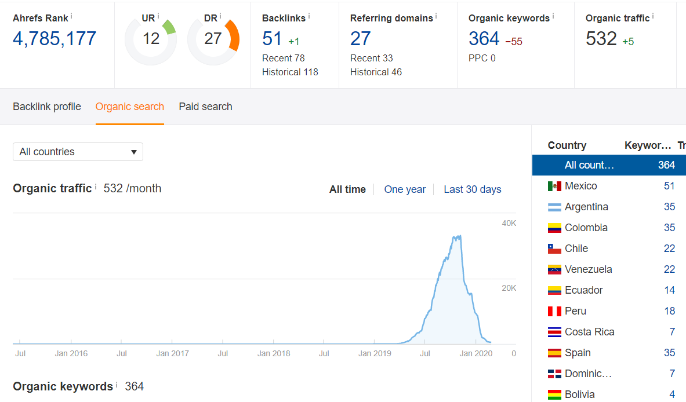Click the Spain flag icon
The image size is (686, 402).
pyautogui.click(x=554, y=353)
